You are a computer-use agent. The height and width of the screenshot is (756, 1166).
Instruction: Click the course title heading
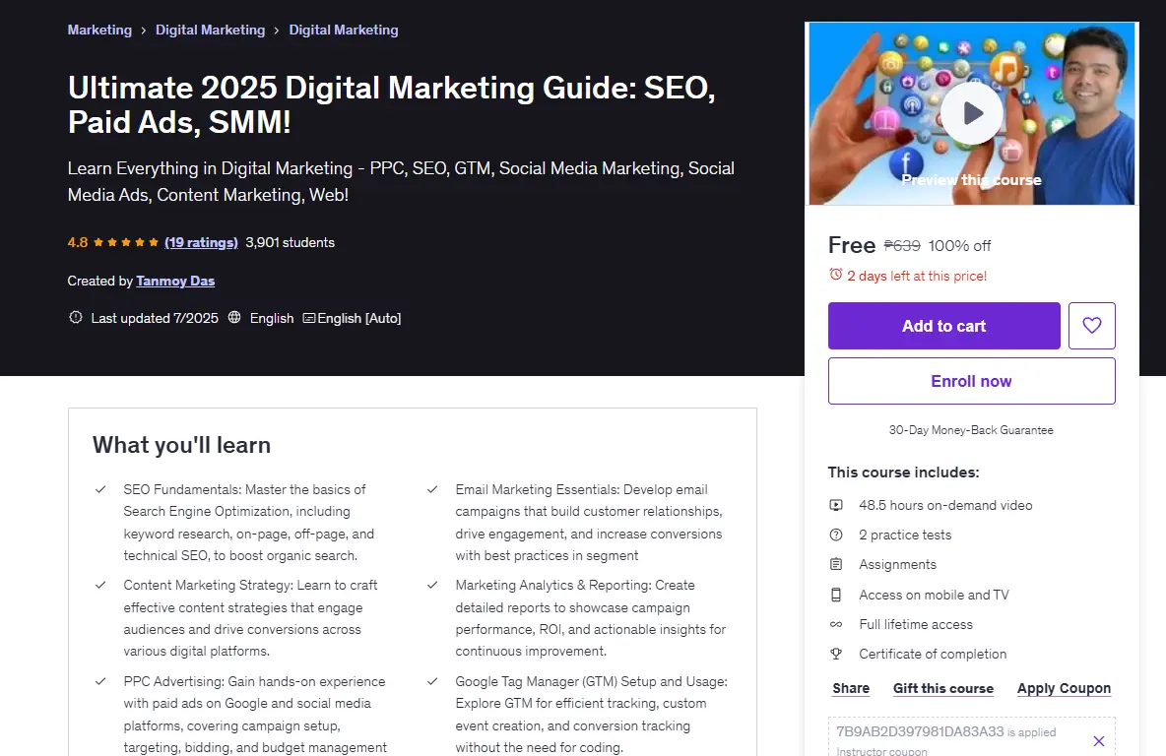pyautogui.click(x=392, y=104)
